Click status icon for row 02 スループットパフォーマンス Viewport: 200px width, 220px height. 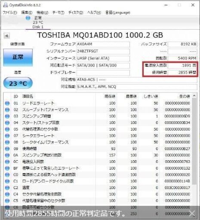pyautogui.click(x=7, y=110)
